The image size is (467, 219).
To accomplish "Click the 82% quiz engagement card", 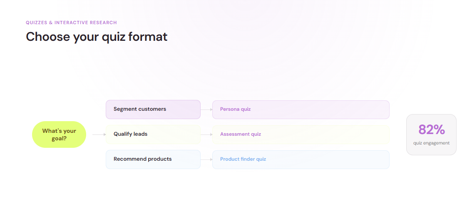I will pyautogui.click(x=431, y=134).
